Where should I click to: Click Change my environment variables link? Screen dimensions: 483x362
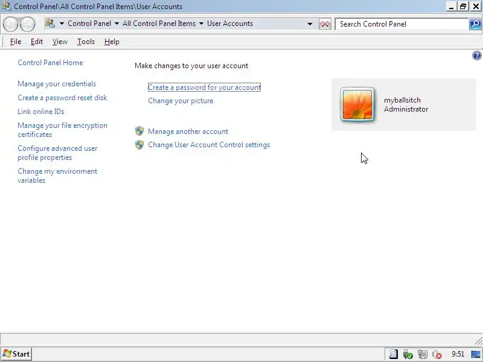(57, 176)
